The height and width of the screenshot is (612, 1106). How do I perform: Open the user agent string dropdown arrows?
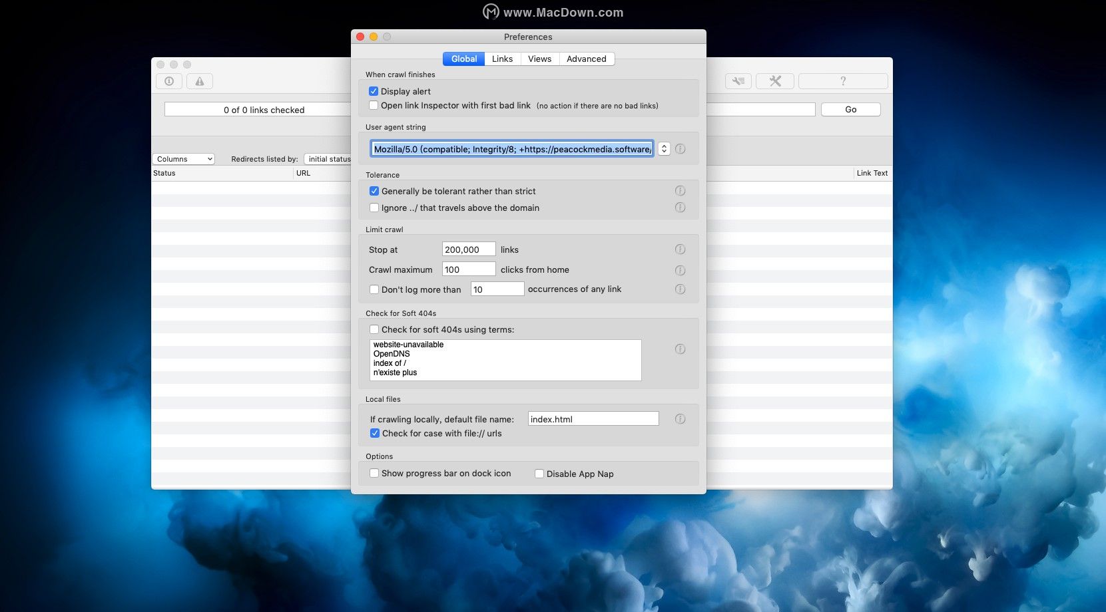point(664,149)
